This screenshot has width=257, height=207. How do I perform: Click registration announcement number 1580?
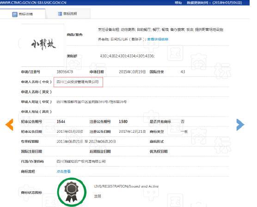tap(123, 122)
